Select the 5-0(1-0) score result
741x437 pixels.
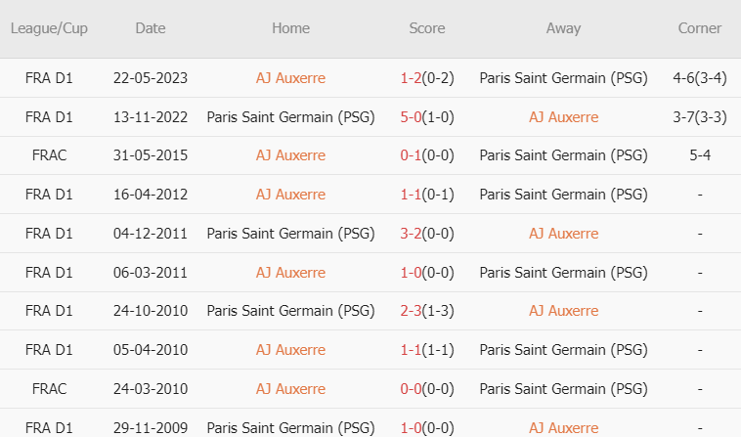point(427,116)
